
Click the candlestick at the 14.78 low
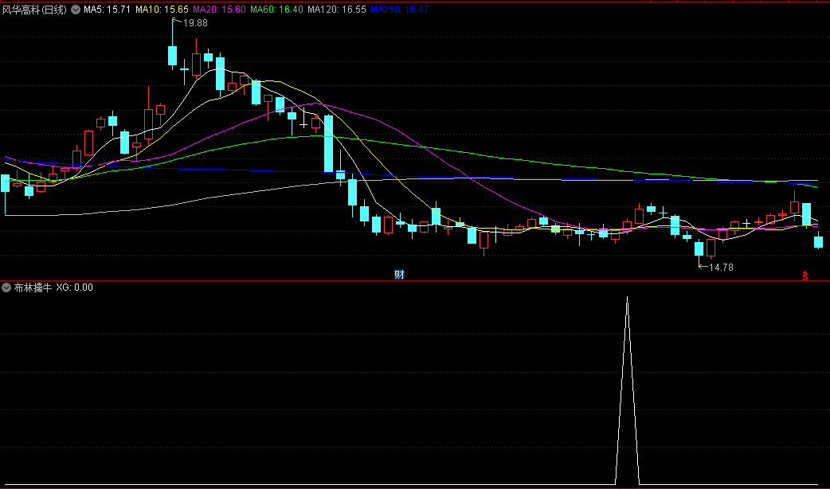(699, 250)
